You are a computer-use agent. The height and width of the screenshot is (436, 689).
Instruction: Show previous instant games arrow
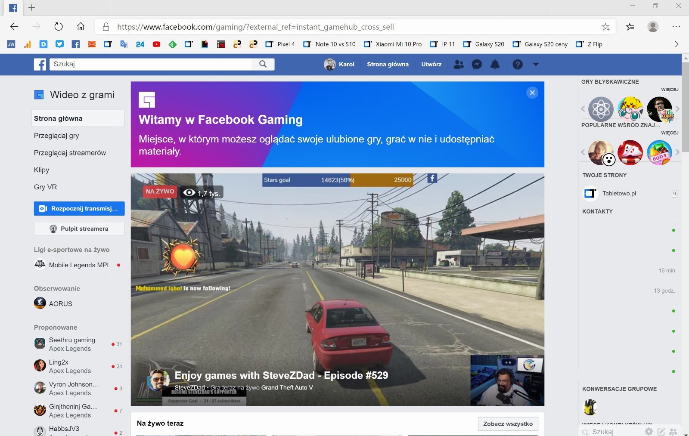coord(583,109)
